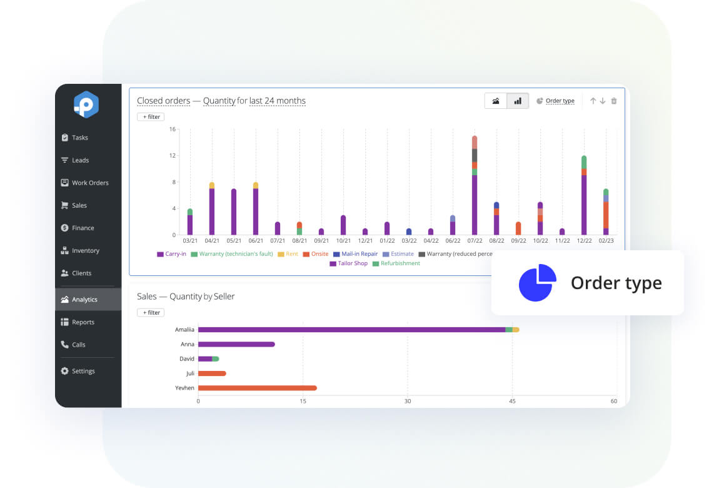714x488 pixels.
Task: Open Settings from the sidebar
Action: tap(65, 370)
